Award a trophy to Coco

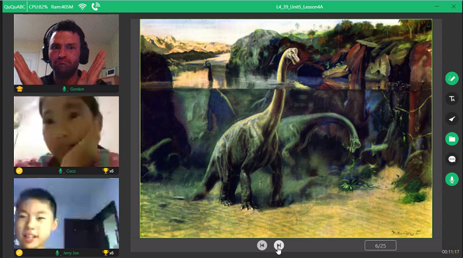point(106,171)
